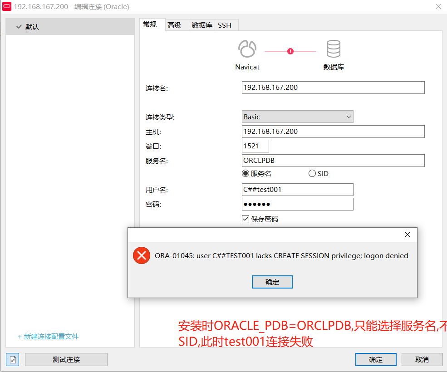Click the 端口 field showing 1521

tap(255, 146)
